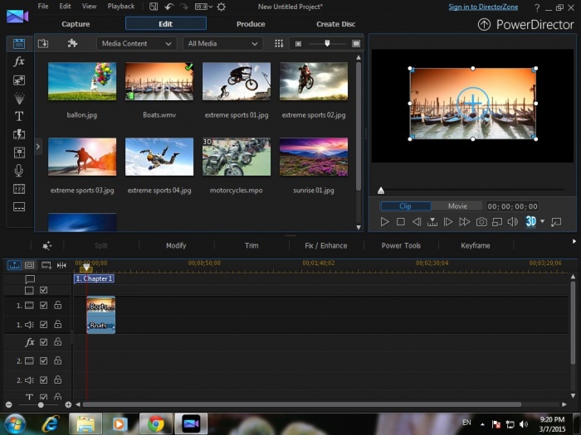Open the 3D configuration dropdown arrow

(x=542, y=222)
